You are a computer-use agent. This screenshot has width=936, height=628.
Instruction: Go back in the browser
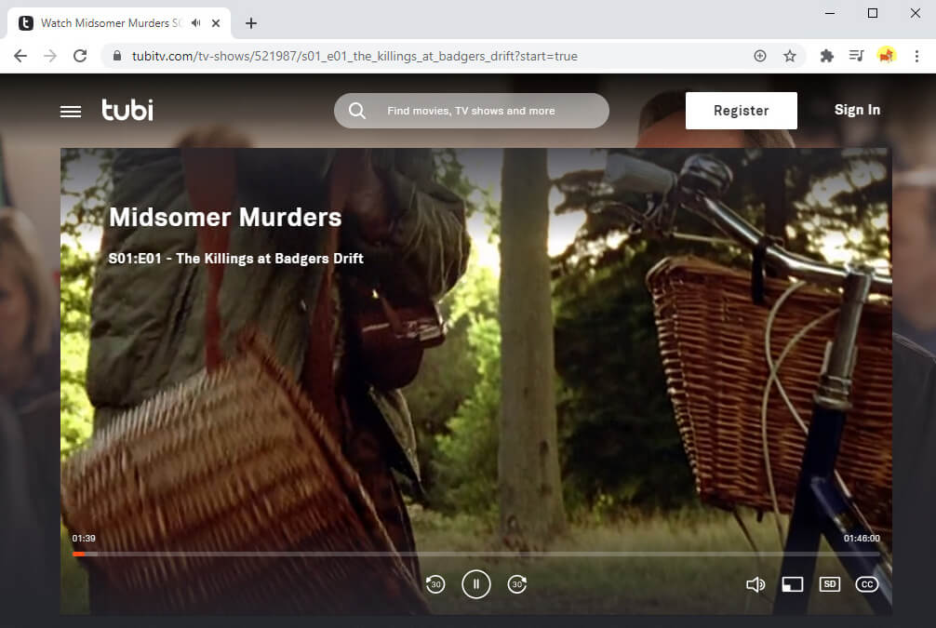[20, 56]
